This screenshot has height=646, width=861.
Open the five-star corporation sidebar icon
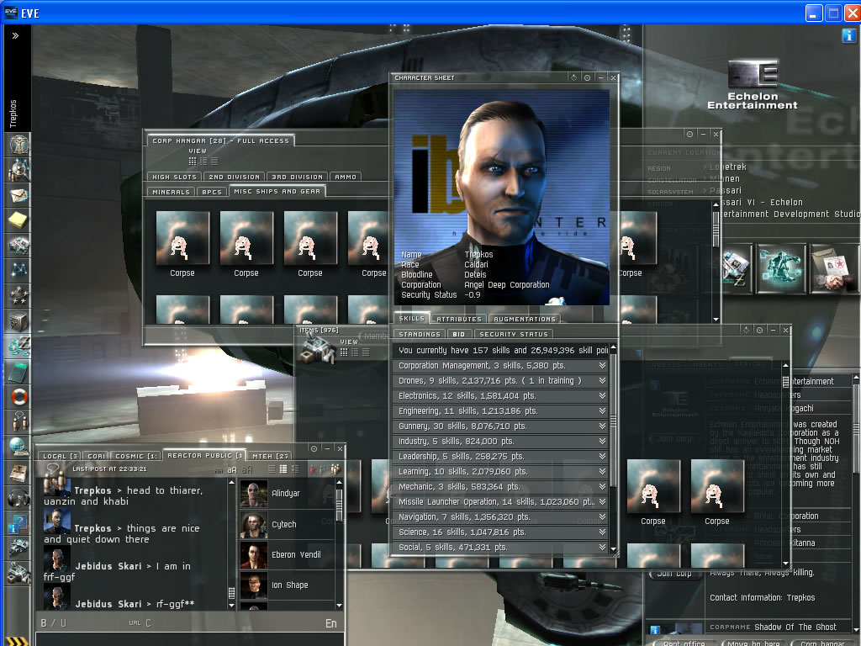[x=18, y=295]
